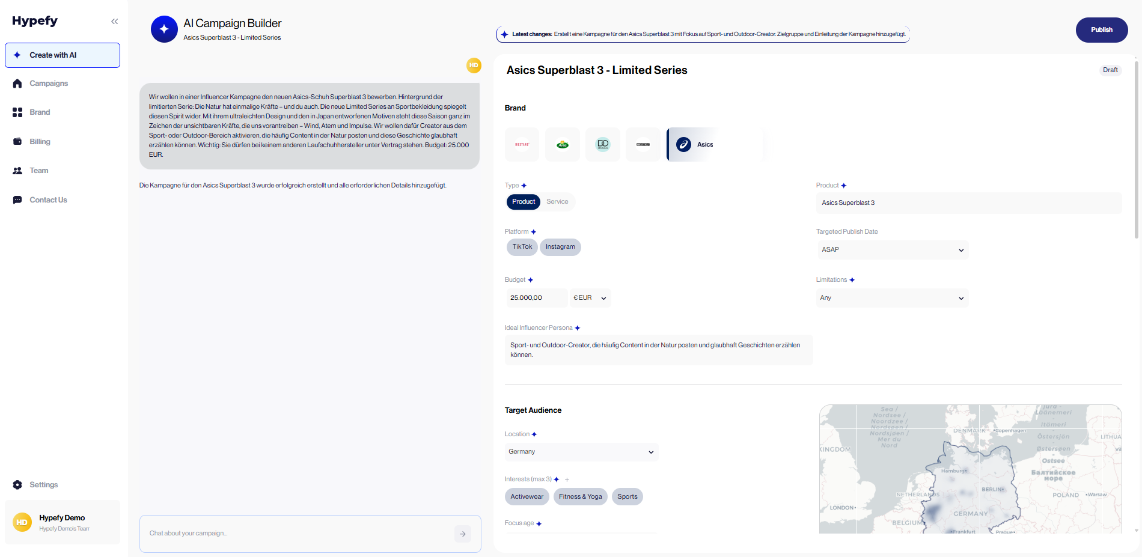Click the AI sparkle next to Focus age
This screenshot has height=557, width=1142.
point(539,524)
